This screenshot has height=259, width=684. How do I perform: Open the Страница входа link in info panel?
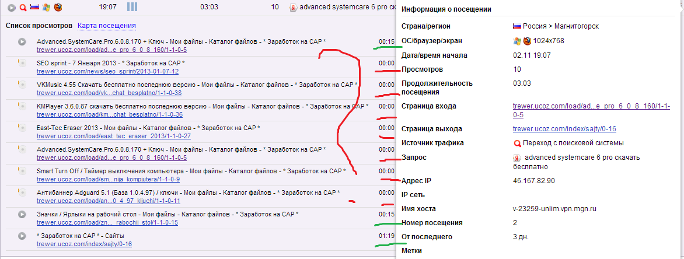(x=591, y=110)
